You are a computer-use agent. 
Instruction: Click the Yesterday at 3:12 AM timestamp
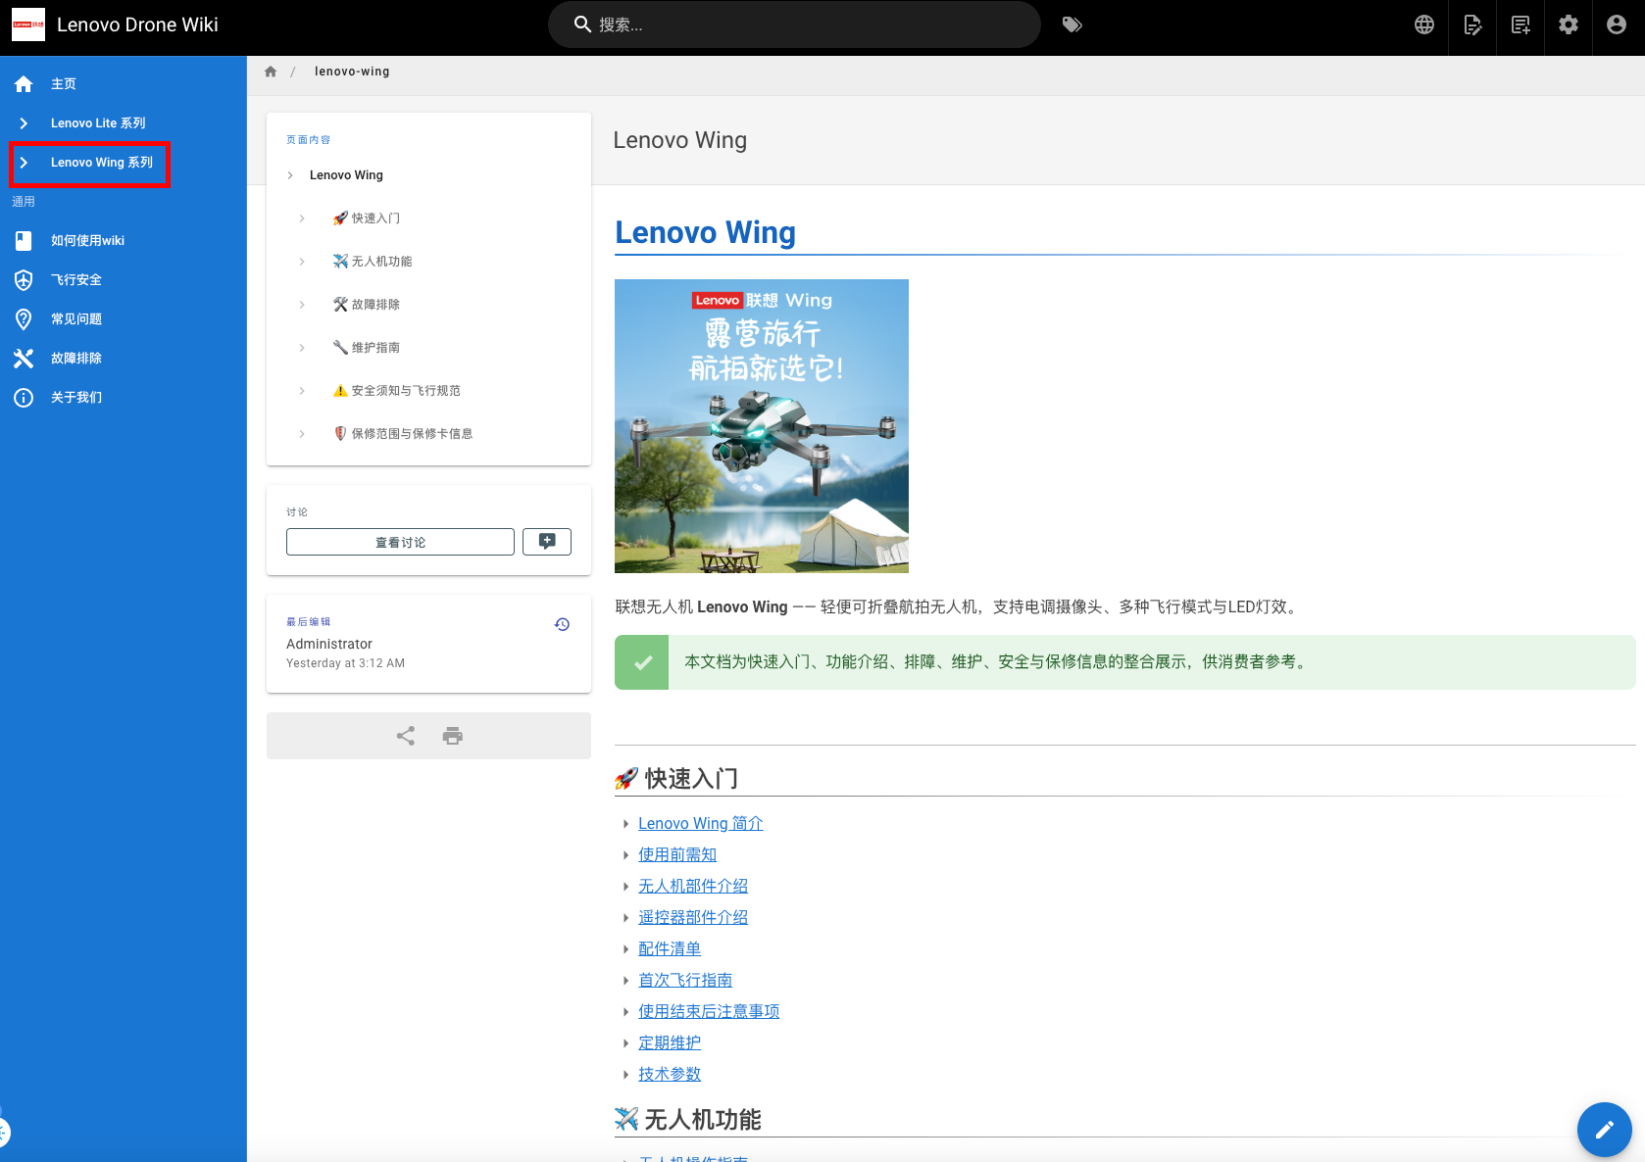point(345,663)
